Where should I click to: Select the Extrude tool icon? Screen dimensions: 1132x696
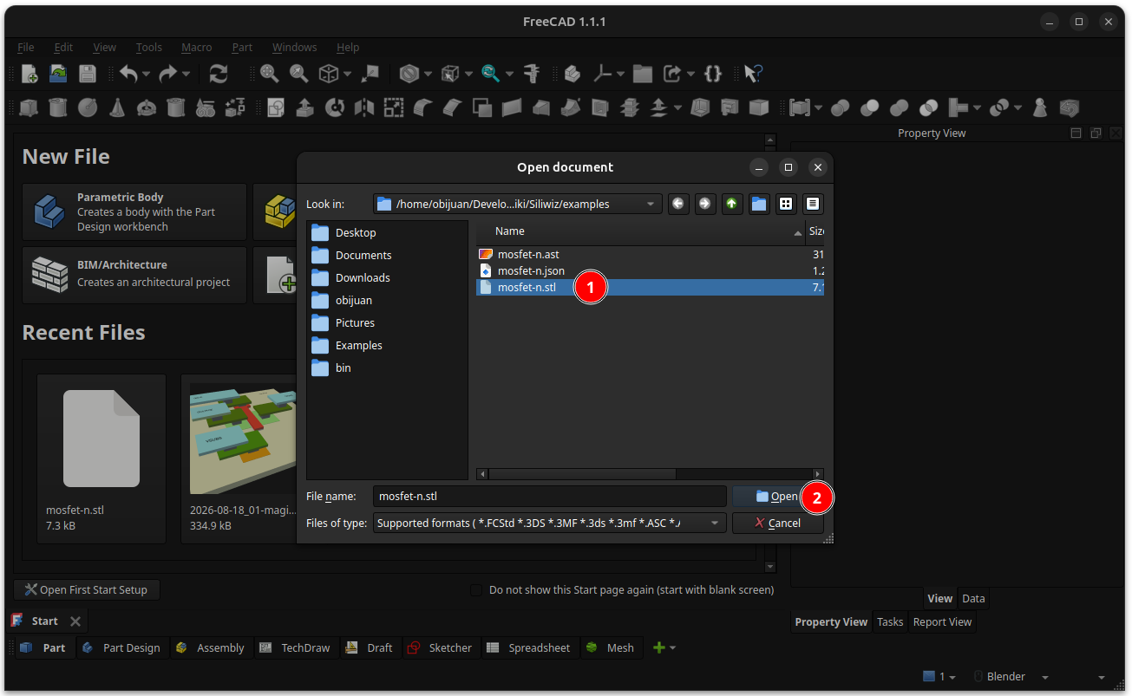click(305, 107)
